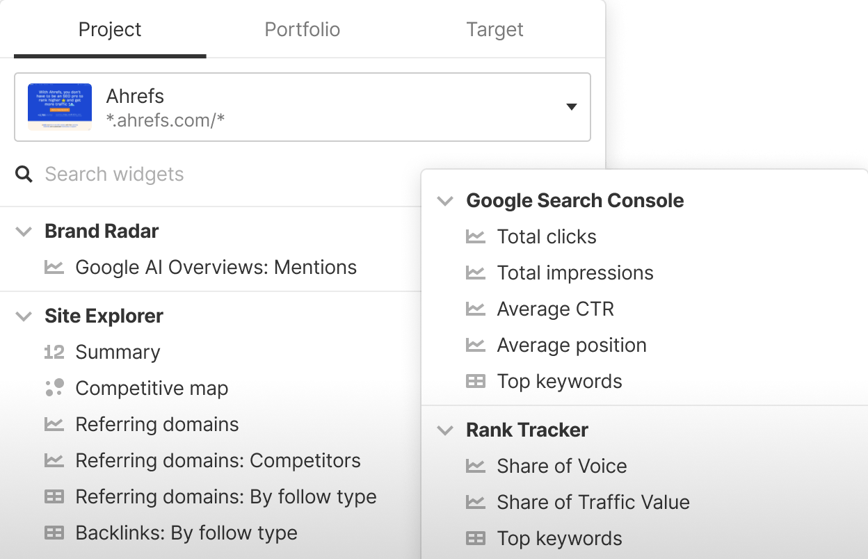Collapse the Site Explorer section
868x559 pixels.
point(23,316)
